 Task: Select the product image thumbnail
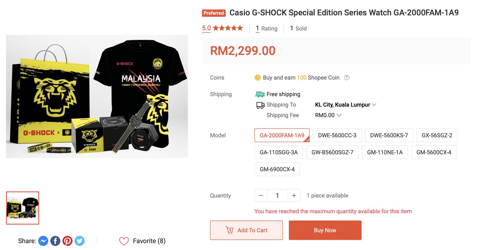tap(23, 208)
